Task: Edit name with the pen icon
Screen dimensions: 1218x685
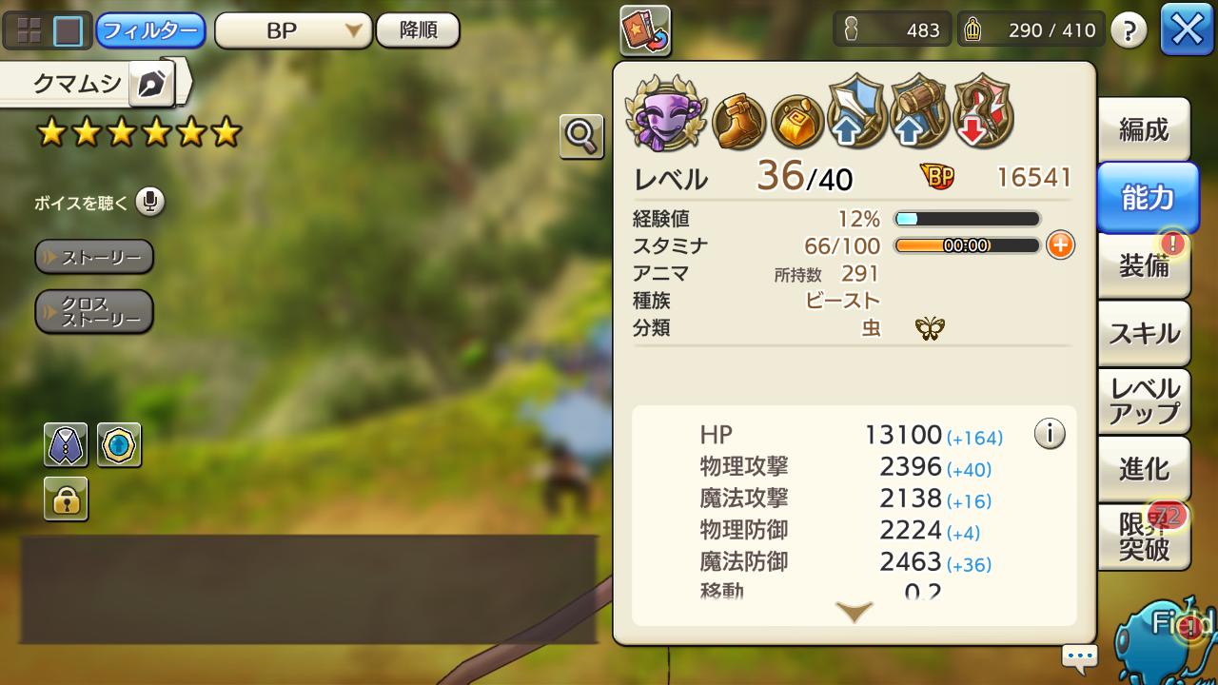Action: [x=151, y=85]
